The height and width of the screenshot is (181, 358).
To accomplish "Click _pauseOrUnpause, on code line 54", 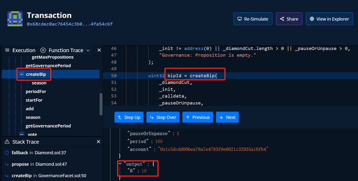I will 181,103.
